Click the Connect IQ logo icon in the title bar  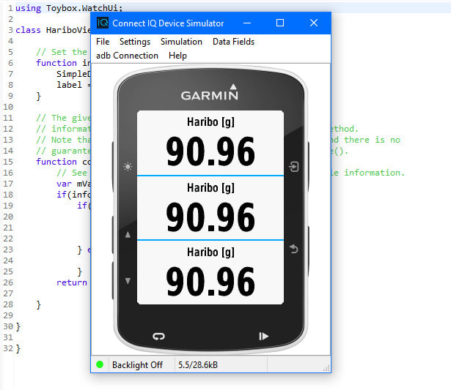point(103,23)
